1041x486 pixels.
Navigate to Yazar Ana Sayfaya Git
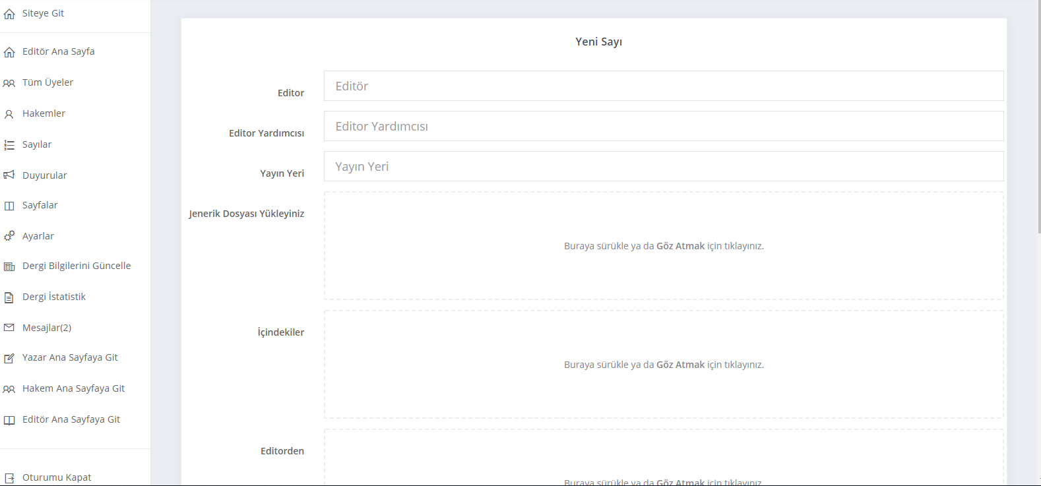pyautogui.click(x=70, y=357)
